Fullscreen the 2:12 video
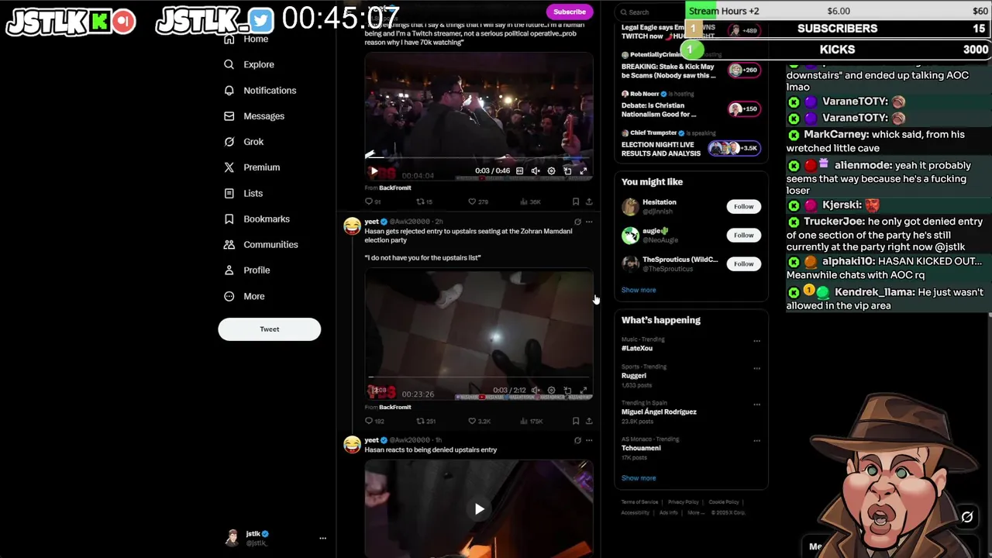 [584, 391]
